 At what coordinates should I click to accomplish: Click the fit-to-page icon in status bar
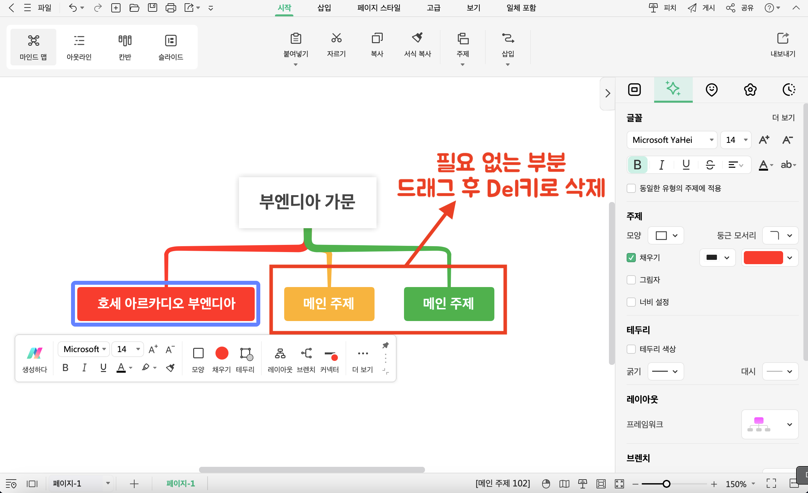coord(601,484)
